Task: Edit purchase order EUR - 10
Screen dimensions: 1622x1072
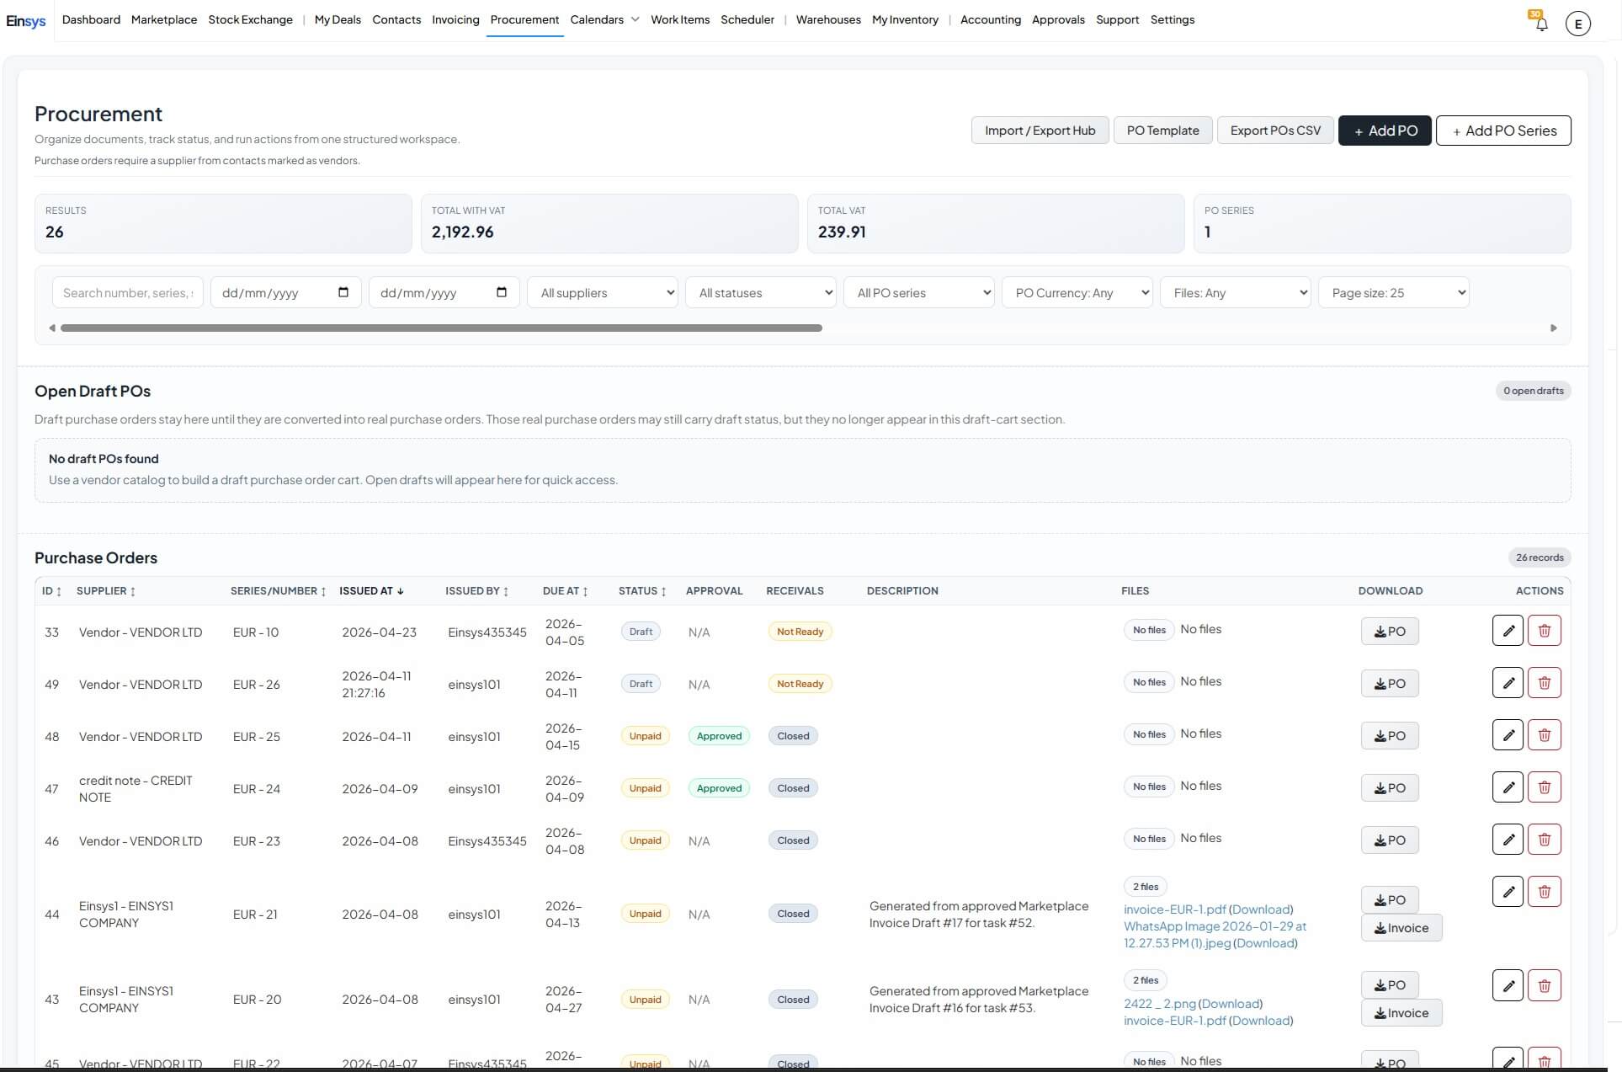Action: tap(1507, 631)
